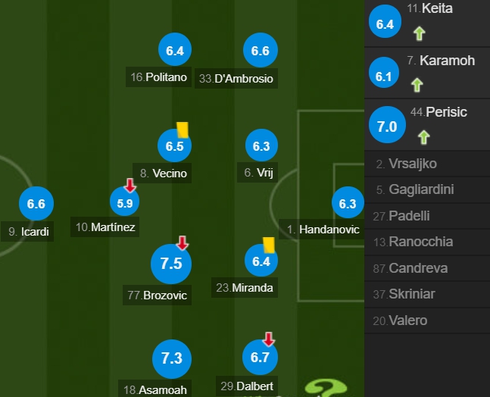
Task: Click the yellow card on Miranda
Action: (x=269, y=245)
